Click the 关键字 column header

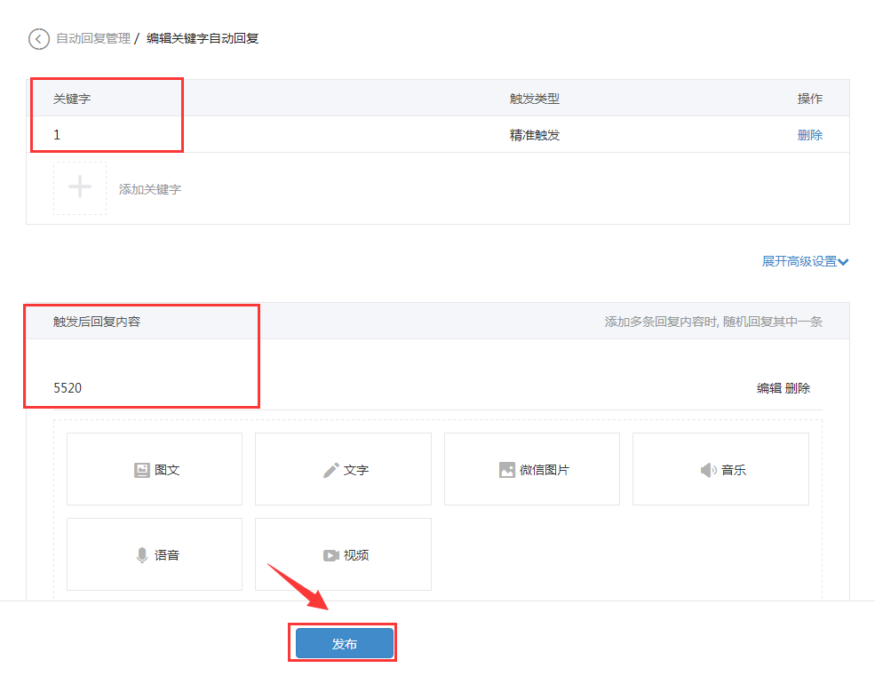click(72, 99)
